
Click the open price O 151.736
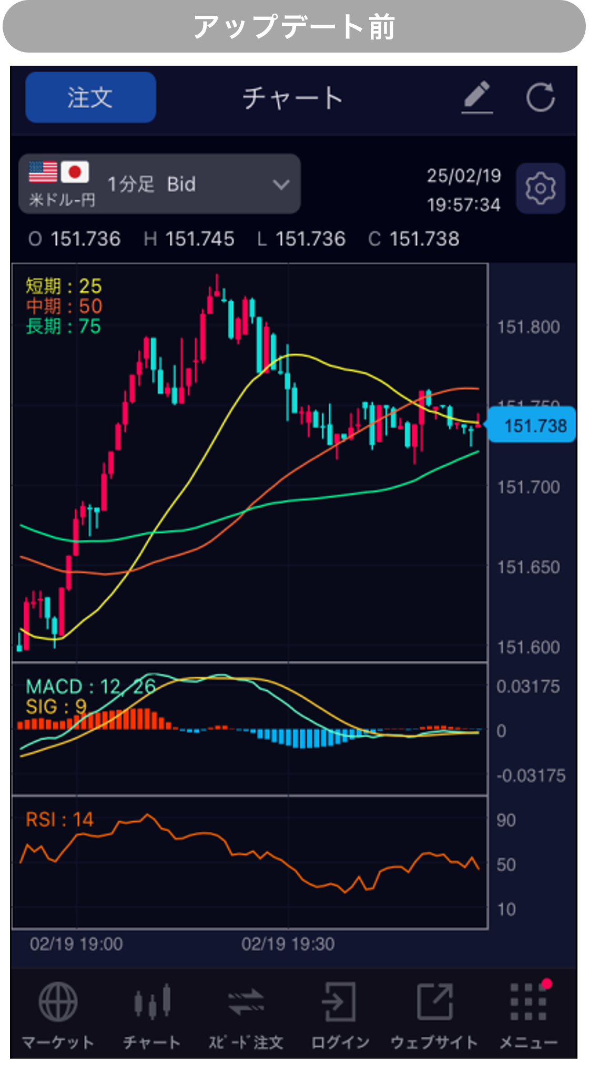(74, 239)
